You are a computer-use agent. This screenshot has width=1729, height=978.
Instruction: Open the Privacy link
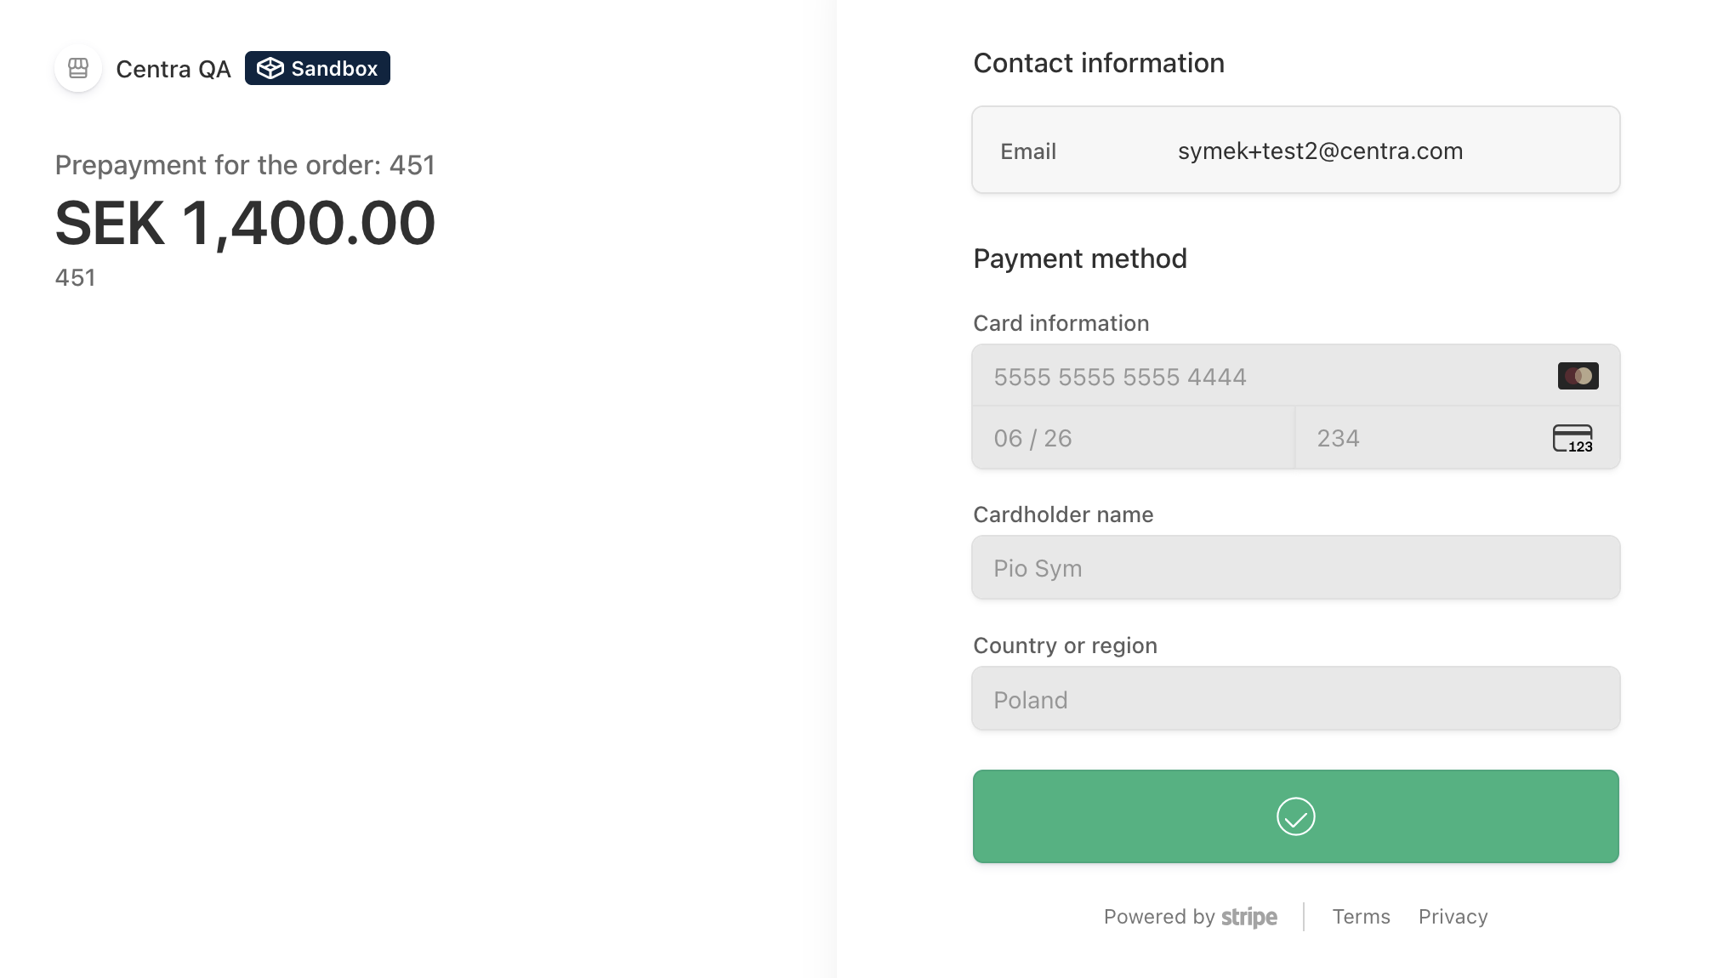1453,917
